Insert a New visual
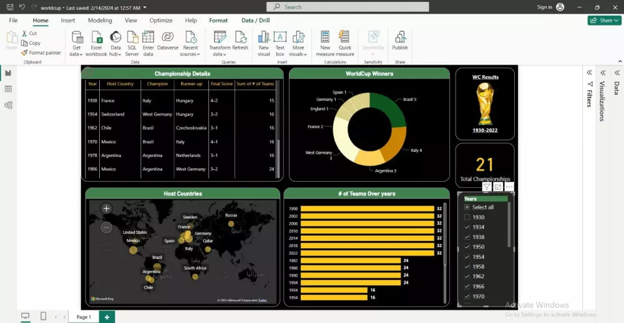The image size is (624, 323). point(263,44)
